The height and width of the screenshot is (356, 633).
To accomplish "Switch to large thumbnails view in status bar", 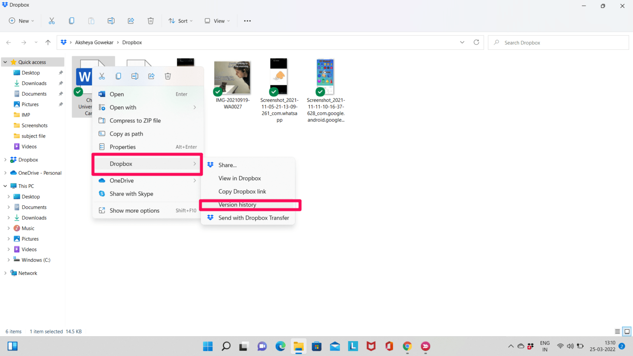I will coord(626,331).
